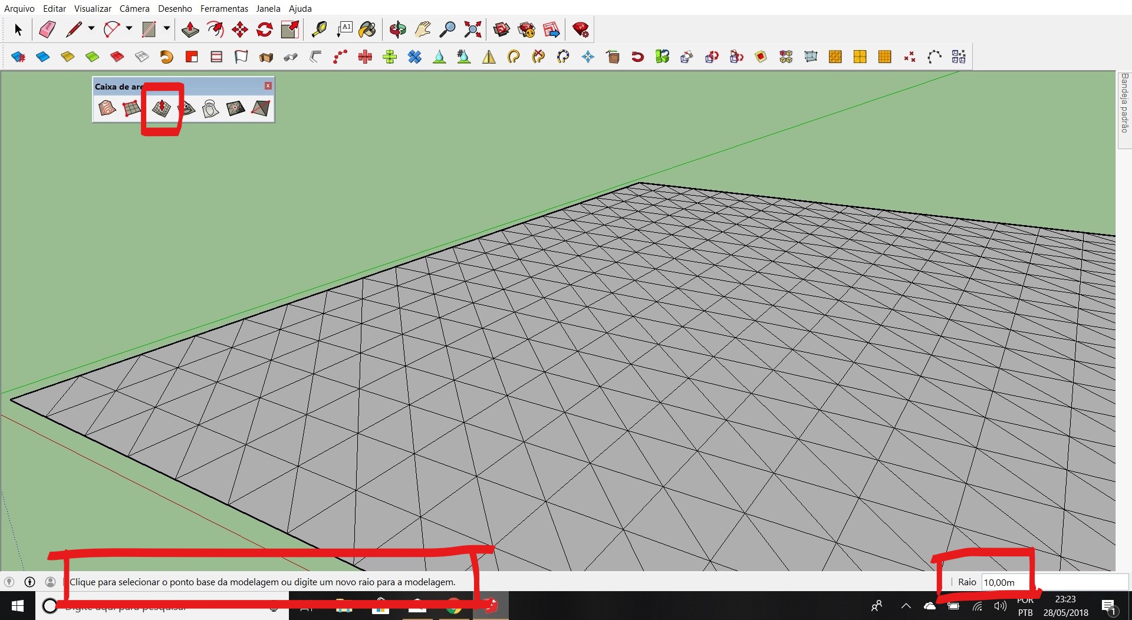The image size is (1132, 620).
Task: Choose the Add Detail sandbox tool
Action: click(x=235, y=108)
